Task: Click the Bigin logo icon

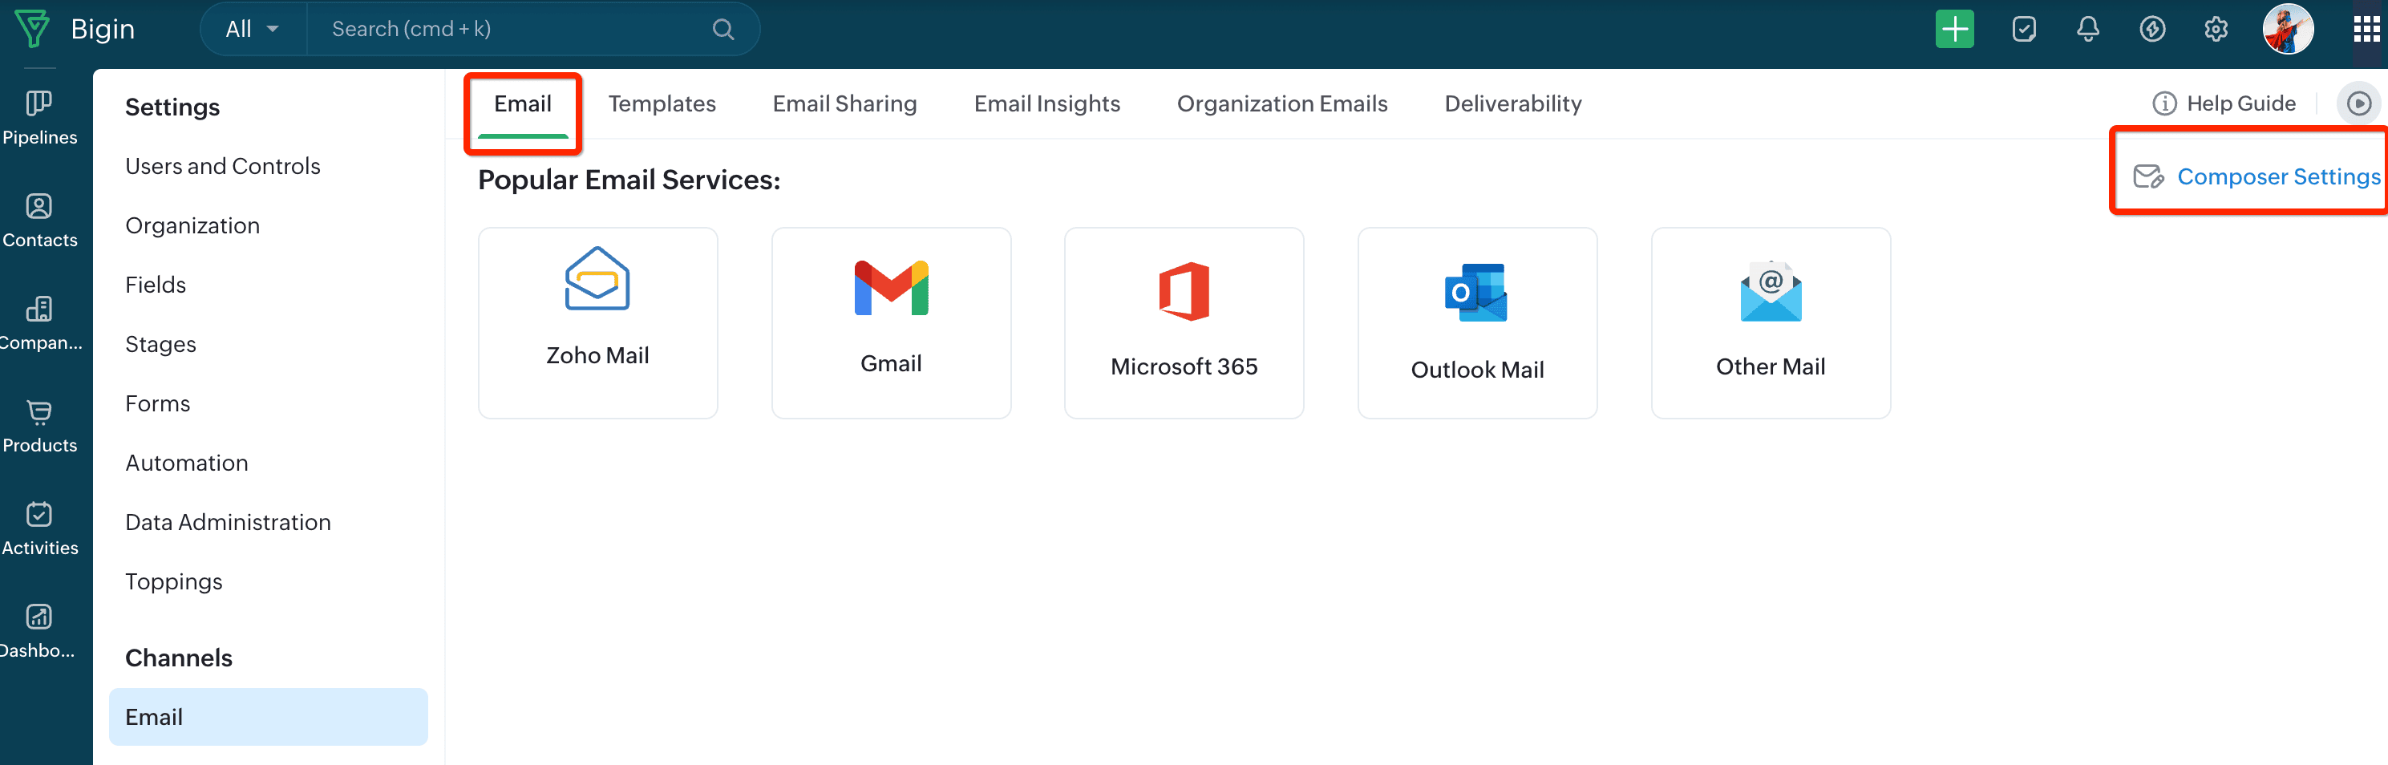Action: tap(32, 29)
